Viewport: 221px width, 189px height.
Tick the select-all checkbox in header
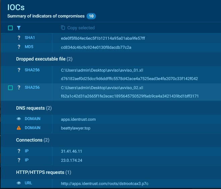click(10, 28)
